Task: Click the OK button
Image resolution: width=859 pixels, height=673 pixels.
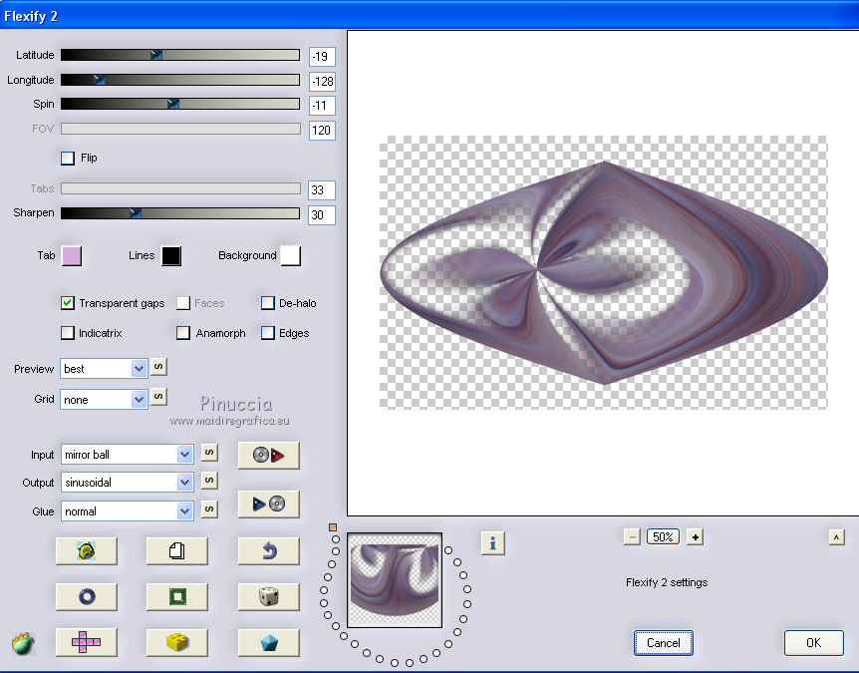Action: pos(813,643)
